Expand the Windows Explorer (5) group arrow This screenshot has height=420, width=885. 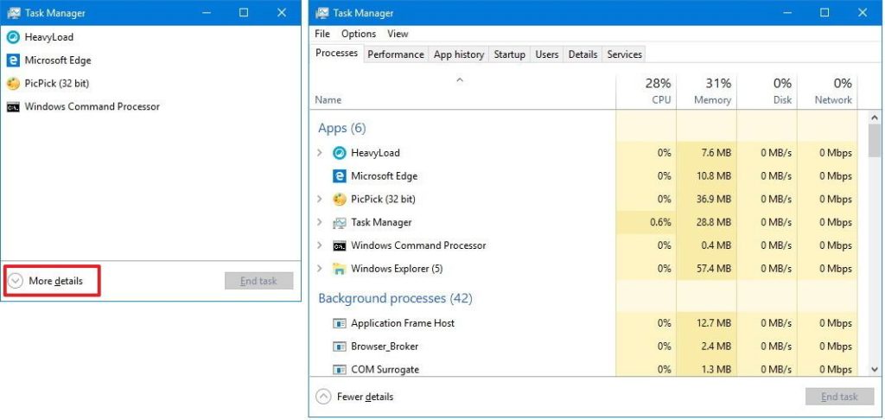coord(320,269)
